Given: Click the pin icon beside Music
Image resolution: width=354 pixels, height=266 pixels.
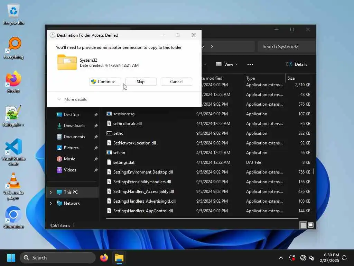Looking at the screenshot, I should point(96,159).
